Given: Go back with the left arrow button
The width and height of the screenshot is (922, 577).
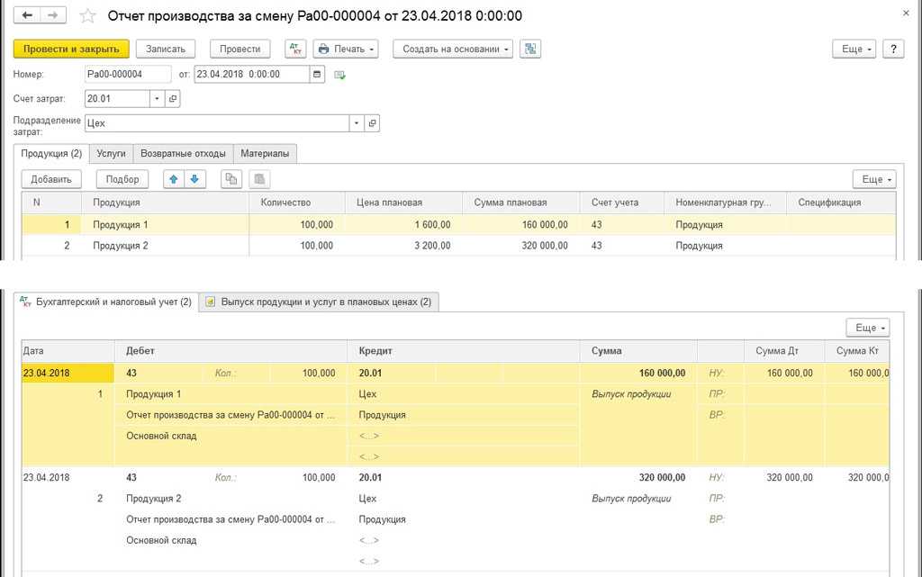Looking at the screenshot, I should point(27,15).
